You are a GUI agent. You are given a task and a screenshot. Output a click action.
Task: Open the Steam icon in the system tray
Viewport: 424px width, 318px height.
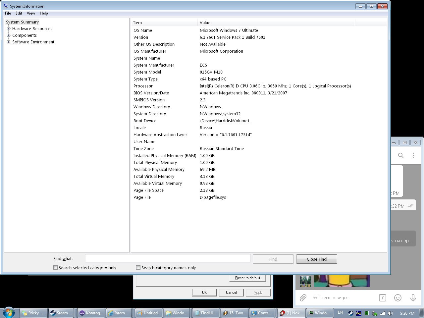(x=350, y=313)
